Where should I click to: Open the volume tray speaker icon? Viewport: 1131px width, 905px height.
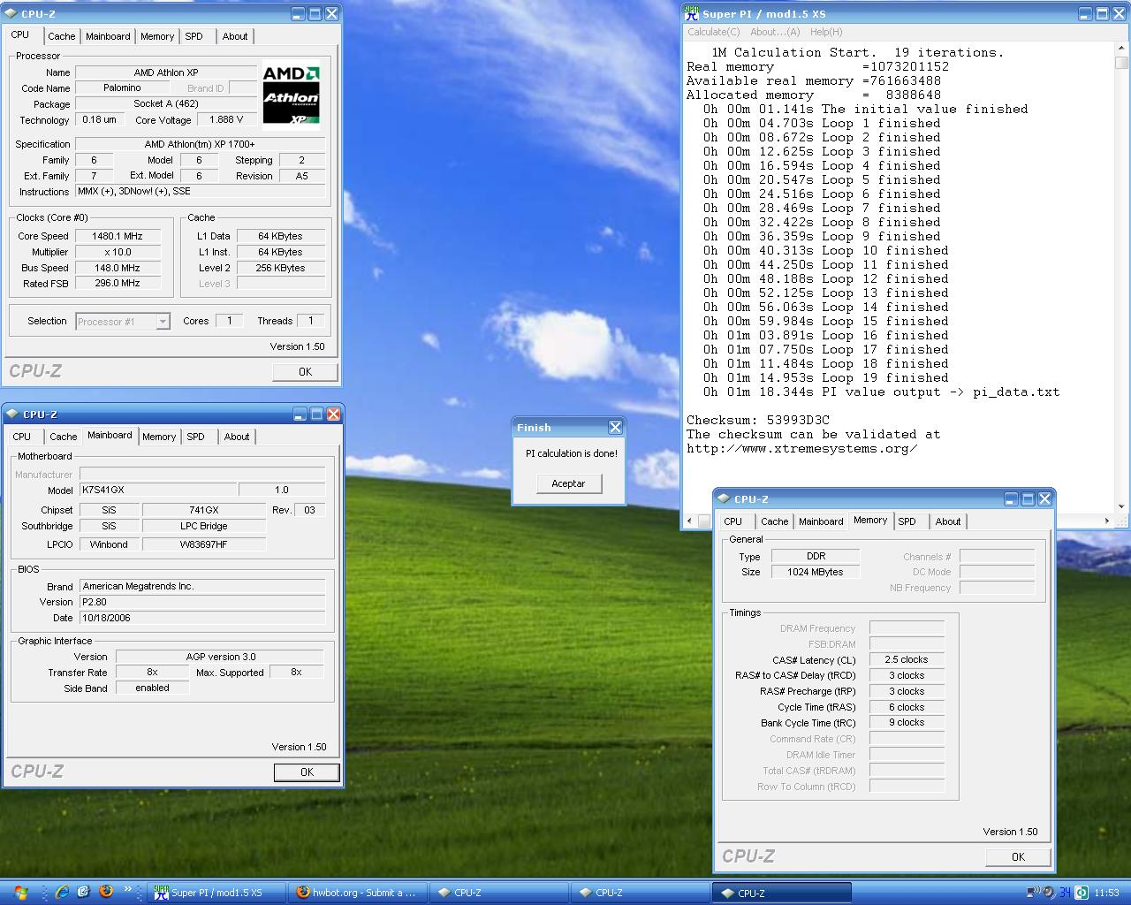tap(1048, 893)
